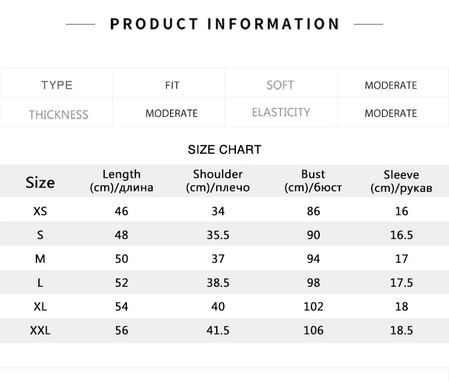
Task: Click the Size column header
Action: tap(40, 183)
